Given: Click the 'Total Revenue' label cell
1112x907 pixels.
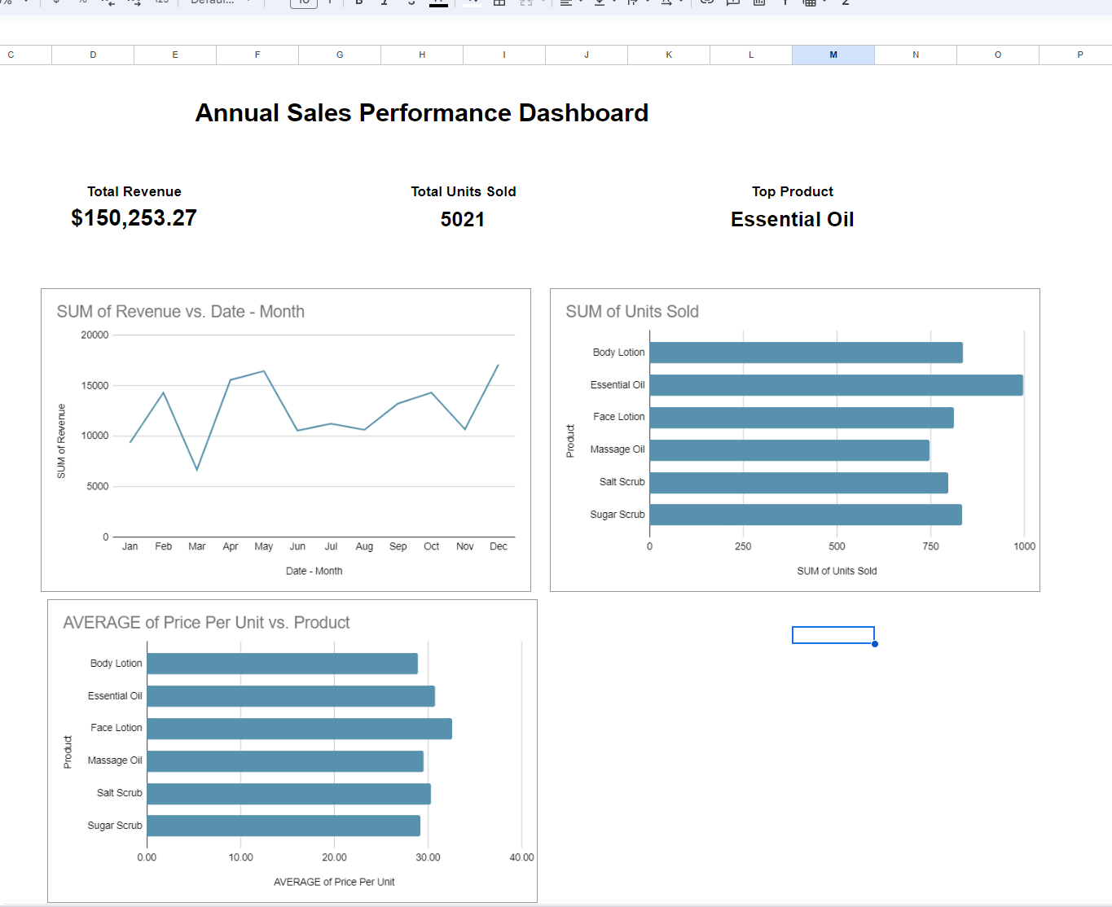Looking at the screenshot, I should [134, 191].
